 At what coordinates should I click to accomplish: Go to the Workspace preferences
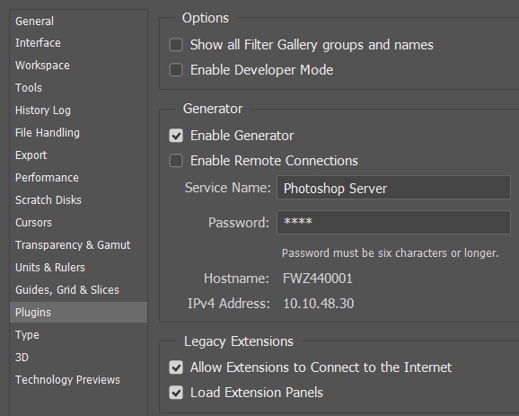click(x=42, y=66)
